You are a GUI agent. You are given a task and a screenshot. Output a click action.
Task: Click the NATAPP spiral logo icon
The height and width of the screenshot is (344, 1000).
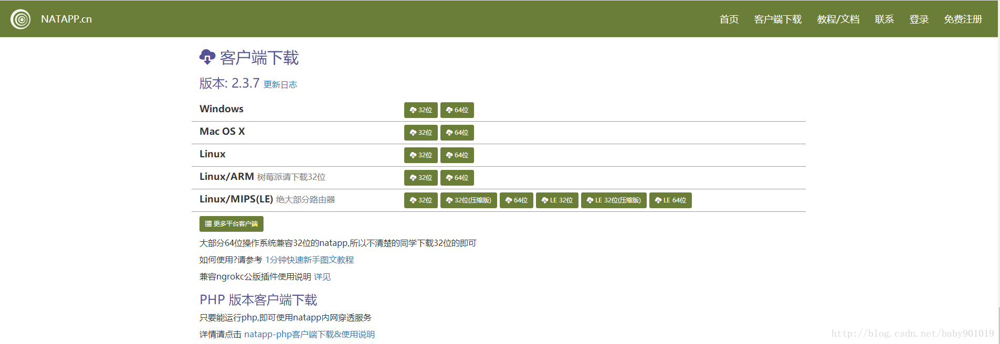(x=20, y=19)
